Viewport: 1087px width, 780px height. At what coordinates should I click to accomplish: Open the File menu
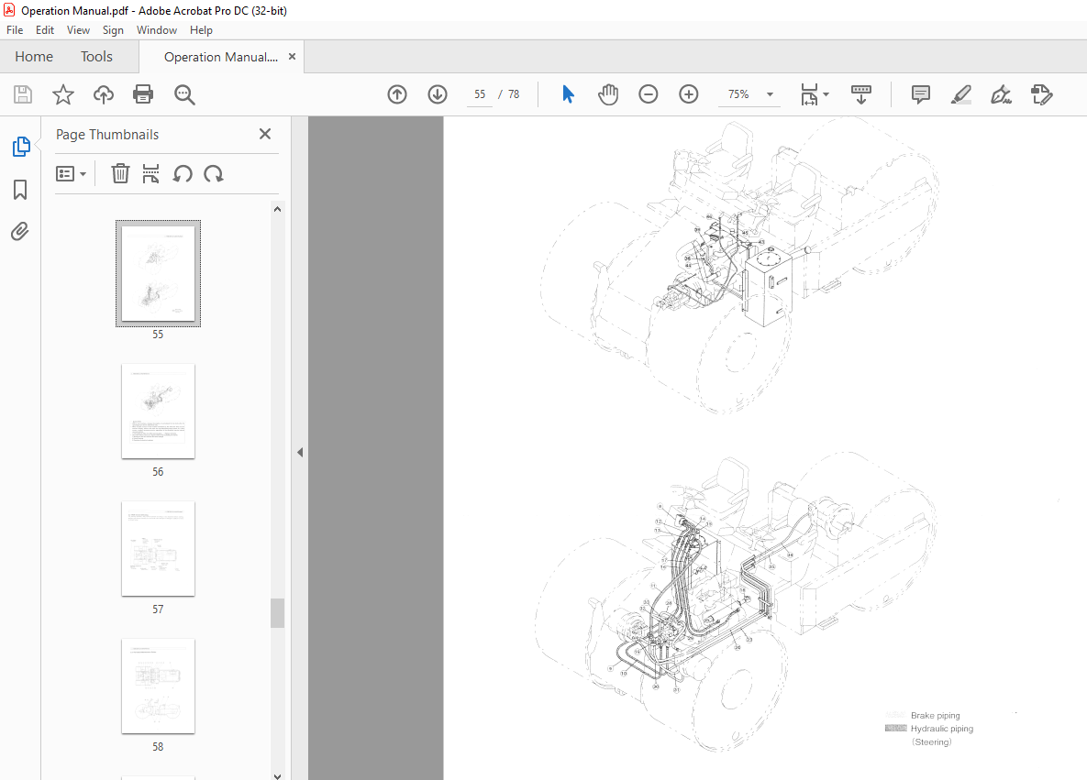(15, 29)
